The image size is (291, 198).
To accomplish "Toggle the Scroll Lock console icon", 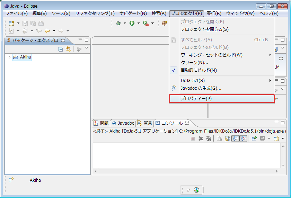I will [x=228, y=138].
